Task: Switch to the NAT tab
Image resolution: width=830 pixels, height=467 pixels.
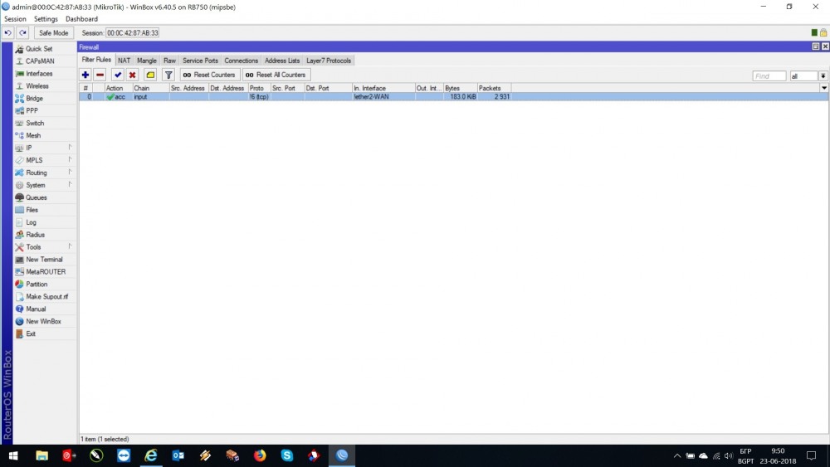Action: pos(124,61)
